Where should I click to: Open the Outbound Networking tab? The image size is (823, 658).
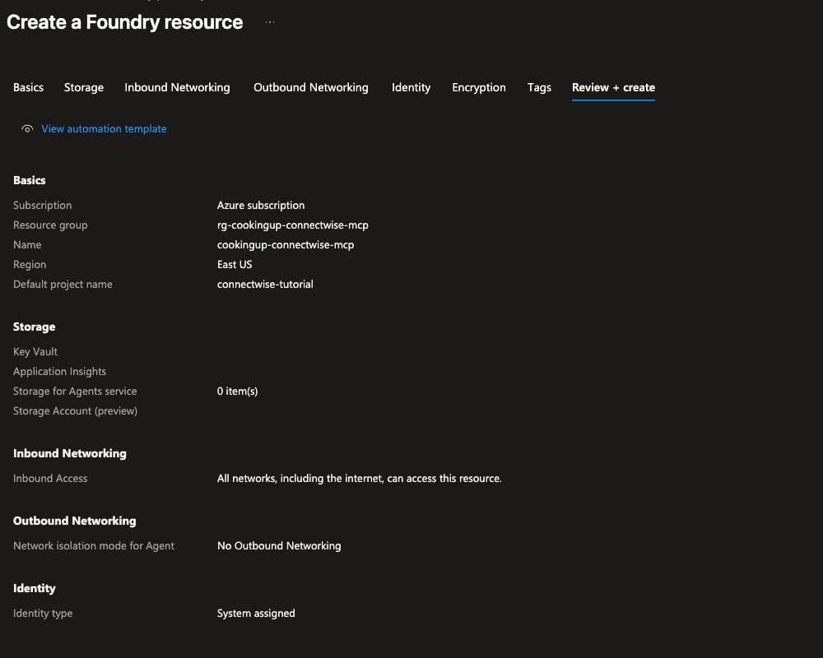pos(311,88)
